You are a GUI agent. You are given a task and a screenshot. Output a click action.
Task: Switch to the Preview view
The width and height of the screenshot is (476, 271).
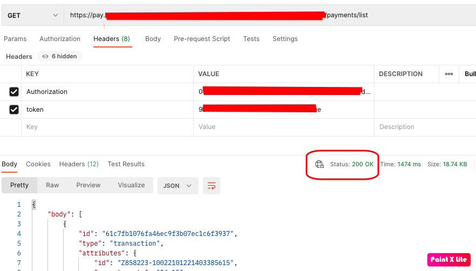(x=89, y=185)
